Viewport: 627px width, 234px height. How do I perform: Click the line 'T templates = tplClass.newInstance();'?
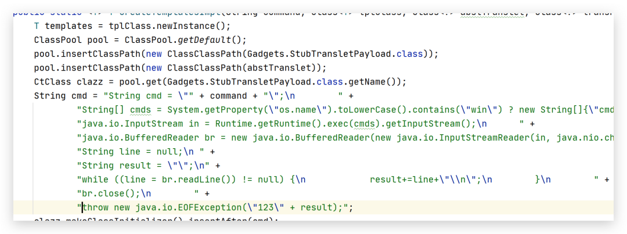pyautogui.click(x=132, y=26)
